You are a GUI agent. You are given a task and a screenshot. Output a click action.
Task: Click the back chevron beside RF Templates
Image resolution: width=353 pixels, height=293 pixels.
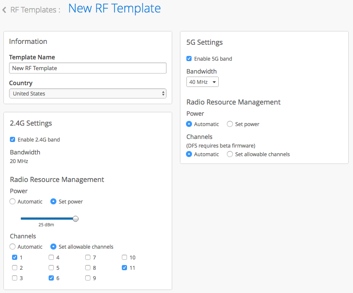coord(4,10)
